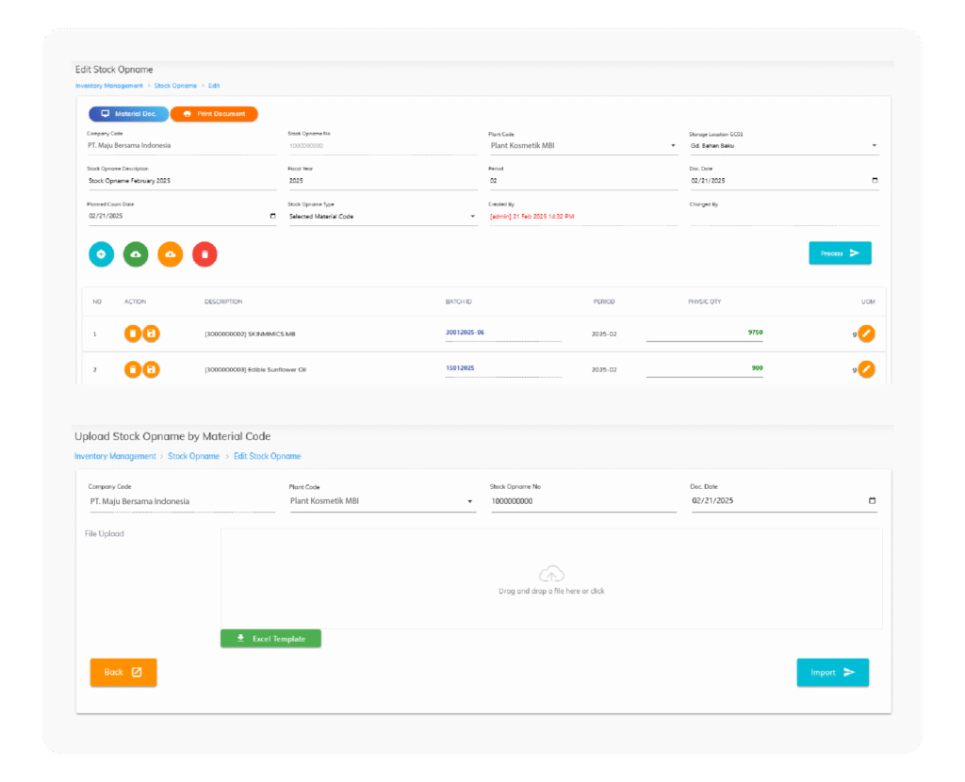
Task: Click the Process button
Action: point(840,253)
